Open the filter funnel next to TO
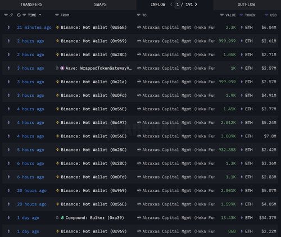This screenshot has width=281, height=237. click(138, 15)
